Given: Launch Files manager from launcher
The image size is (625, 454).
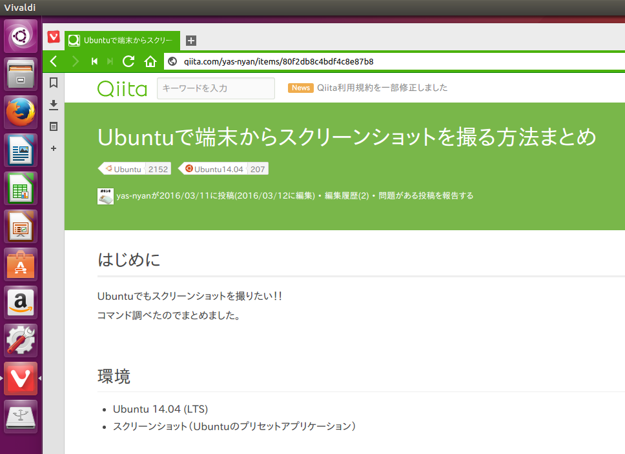Looking at the screenshot, I should (21, 74).
